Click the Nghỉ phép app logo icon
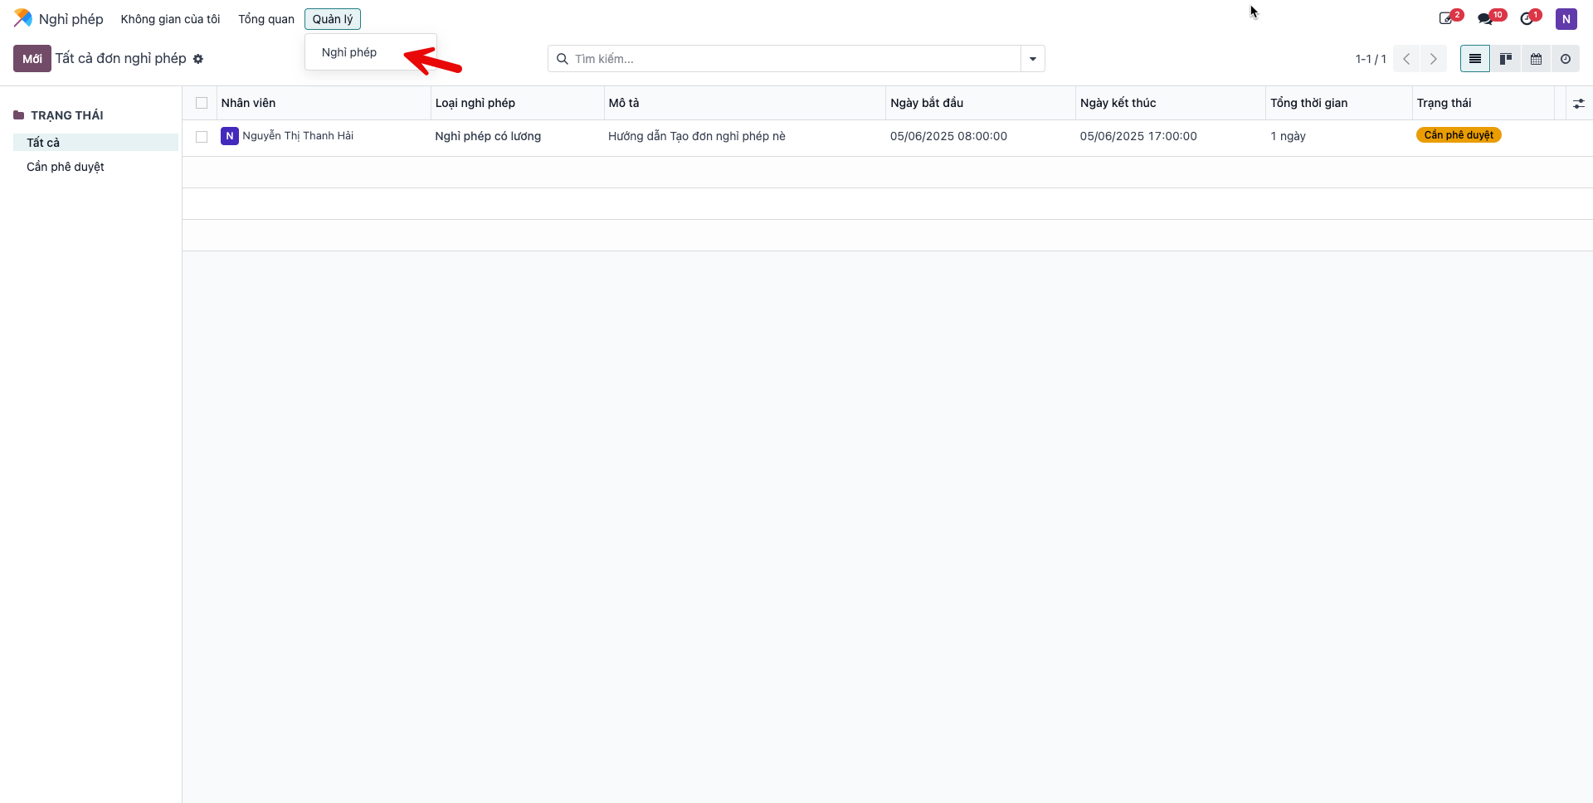 (23, 18)
